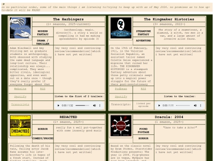The image size is (214, 161).
Task: Click the 'ADVENTURE' genre cell
Action: [x=143, y=41]
